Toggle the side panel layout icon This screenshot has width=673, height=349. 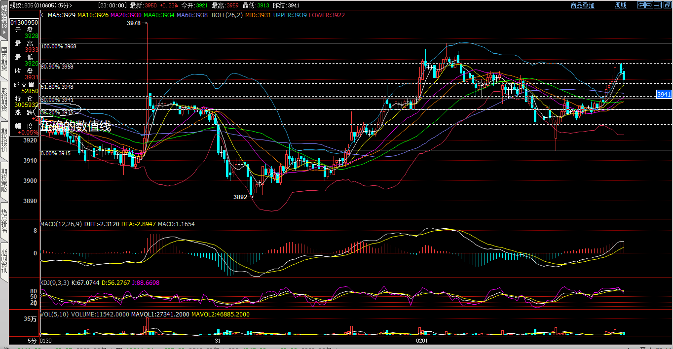657,5
